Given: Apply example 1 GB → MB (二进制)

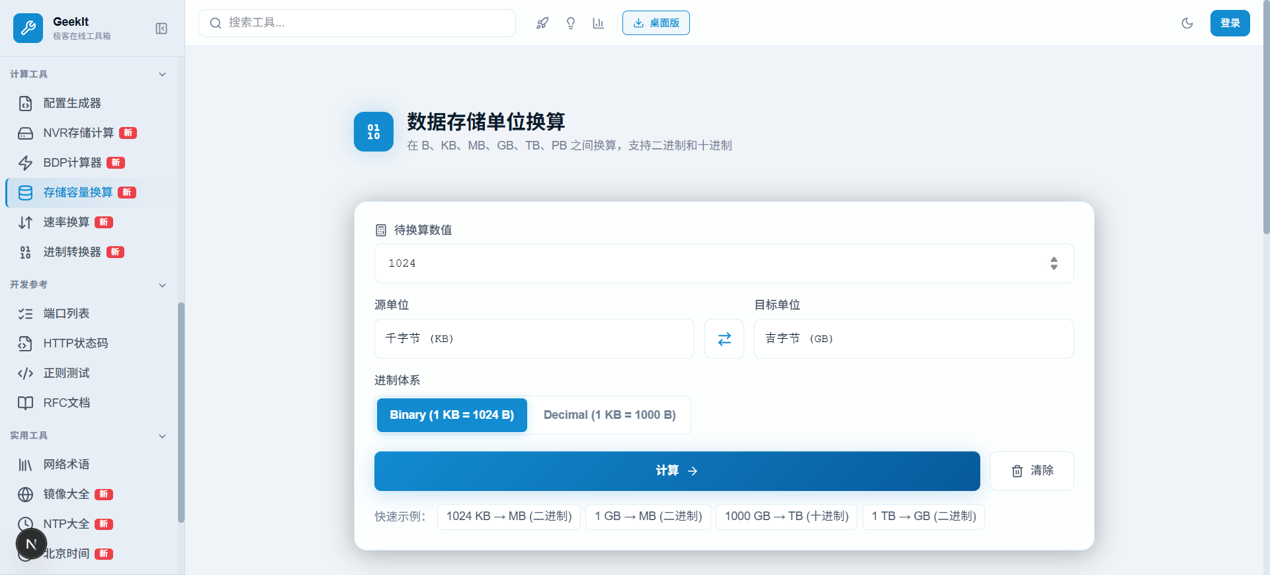Looking at the screenshot, I should (648, 517).
